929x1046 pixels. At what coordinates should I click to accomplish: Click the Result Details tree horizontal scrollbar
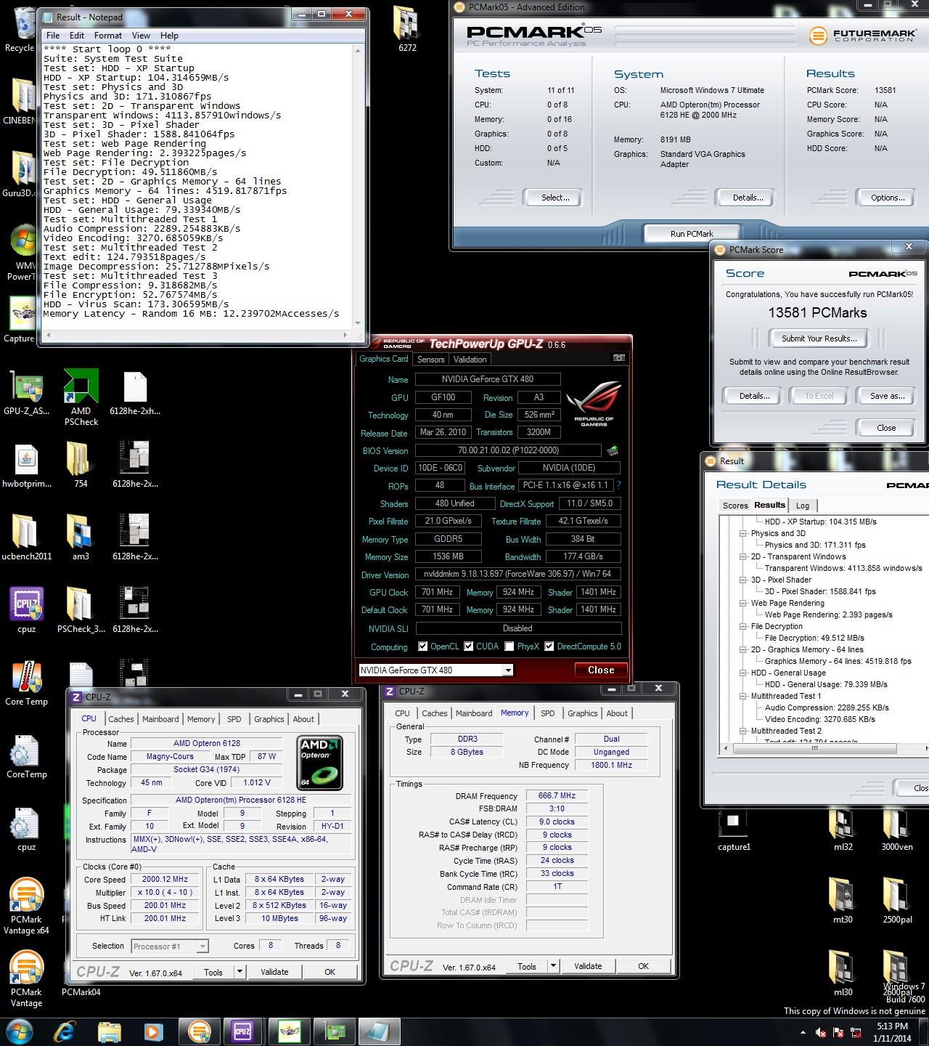pyautogui.click(x=823, y=748)
